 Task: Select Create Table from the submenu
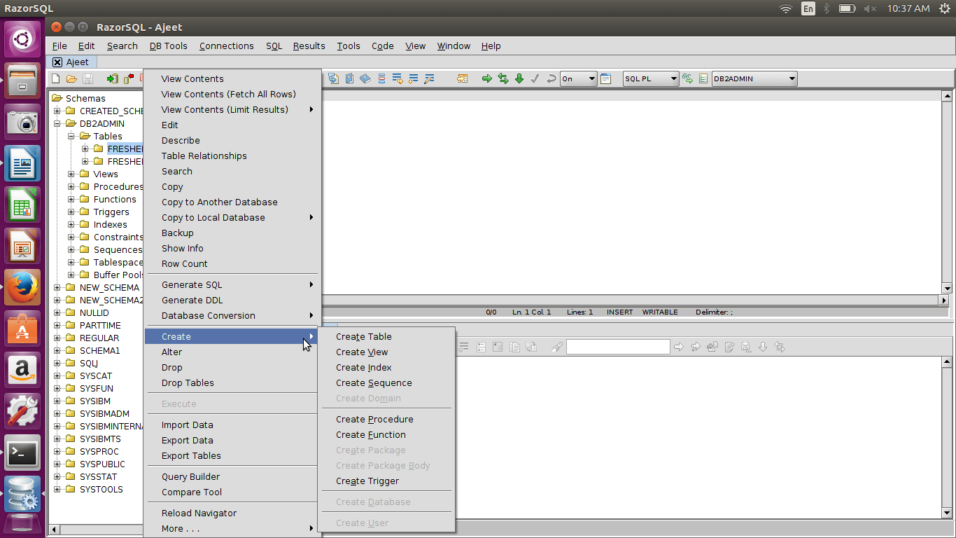[x=363, y=337]
